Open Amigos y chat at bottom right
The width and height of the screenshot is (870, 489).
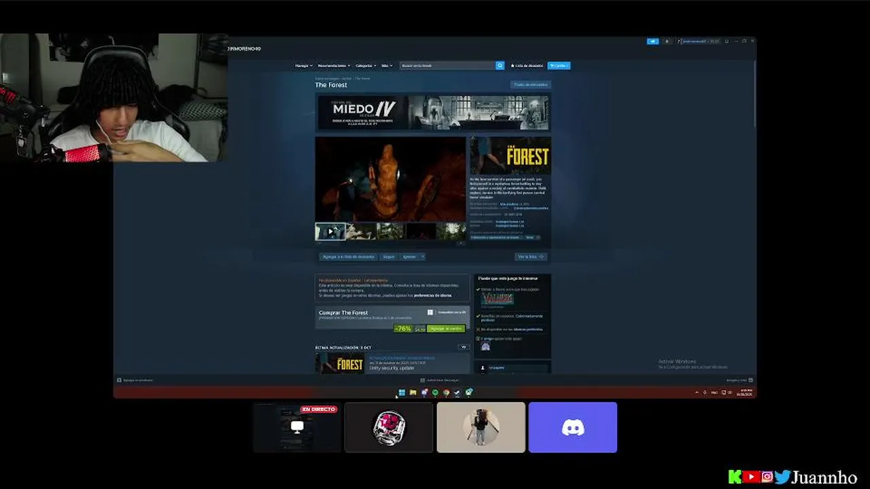pyautogui.click(x=739, y=380)
